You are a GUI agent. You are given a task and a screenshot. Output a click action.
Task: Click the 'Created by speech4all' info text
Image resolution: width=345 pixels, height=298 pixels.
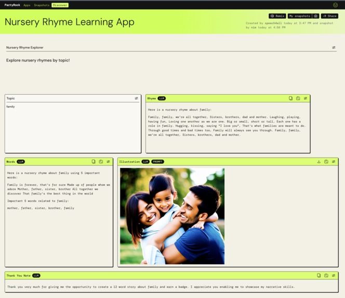(x=289, y=25)
